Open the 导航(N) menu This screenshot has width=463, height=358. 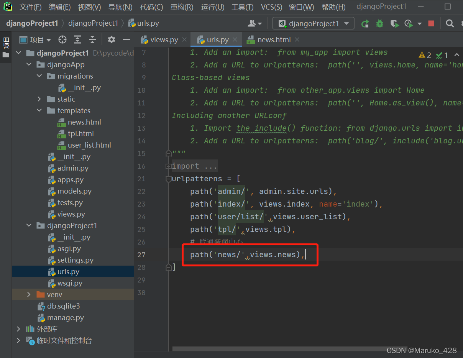[120, 7]
